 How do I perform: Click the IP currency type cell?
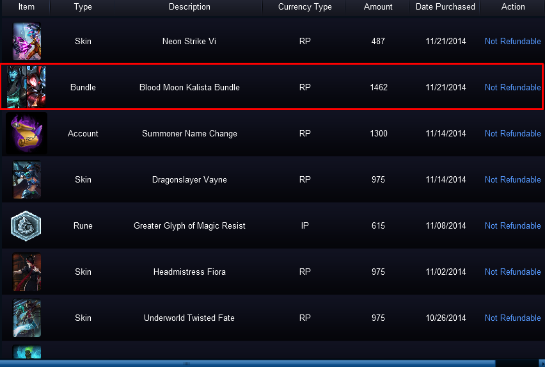tap(305, 225)
